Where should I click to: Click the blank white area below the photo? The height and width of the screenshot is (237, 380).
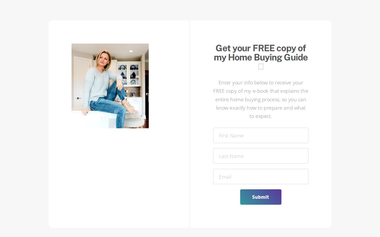click(119, 178)
